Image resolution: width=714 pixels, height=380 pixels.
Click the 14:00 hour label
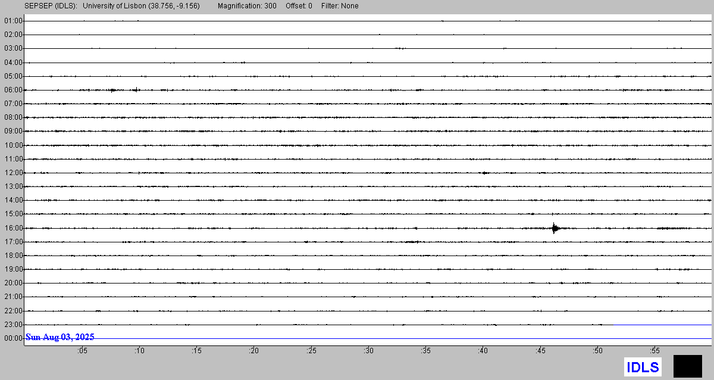(13, 200)
